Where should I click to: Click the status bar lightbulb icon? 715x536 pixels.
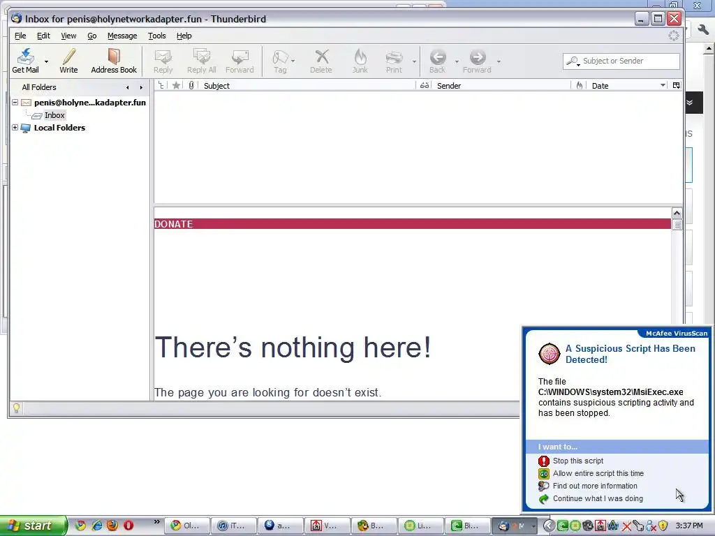coord(17,408)
